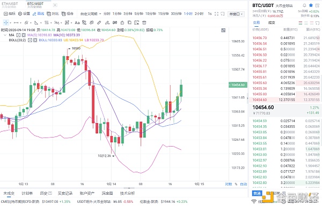Open the 指标 indicators menu
The height and width of the screenshot is (206, 322).
click(x=10, y=14)
